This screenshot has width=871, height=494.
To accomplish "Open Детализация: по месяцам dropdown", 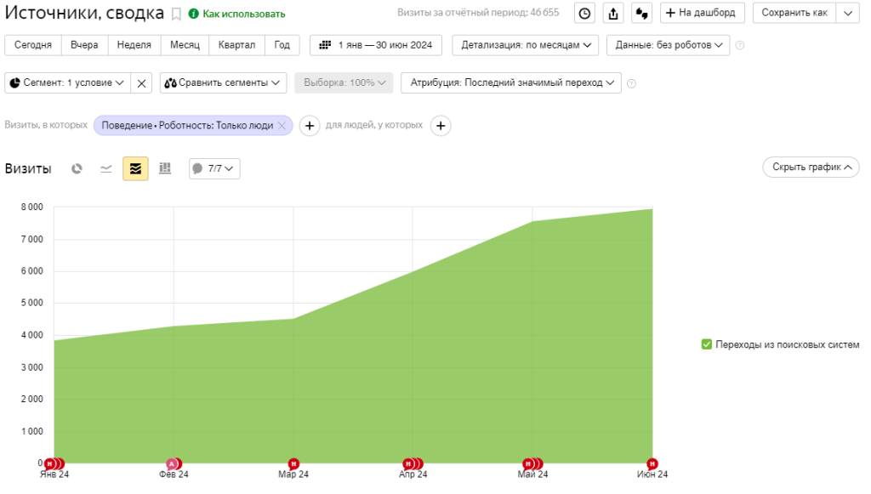I will pyautogui.click(x=525, y=45).
